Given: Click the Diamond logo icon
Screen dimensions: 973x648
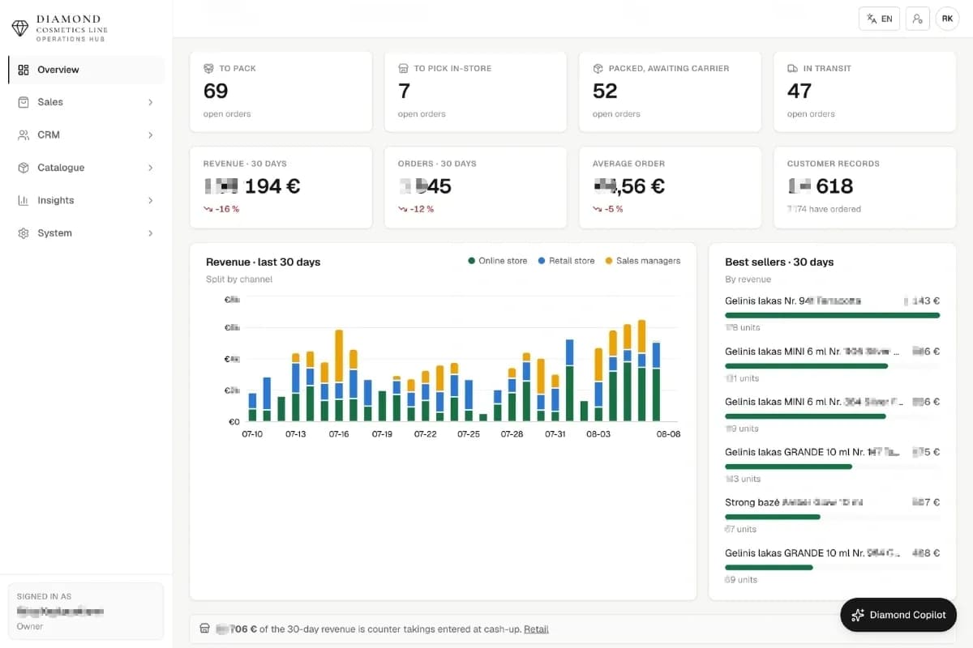Looking at the screenshot, I should [19, 28].
